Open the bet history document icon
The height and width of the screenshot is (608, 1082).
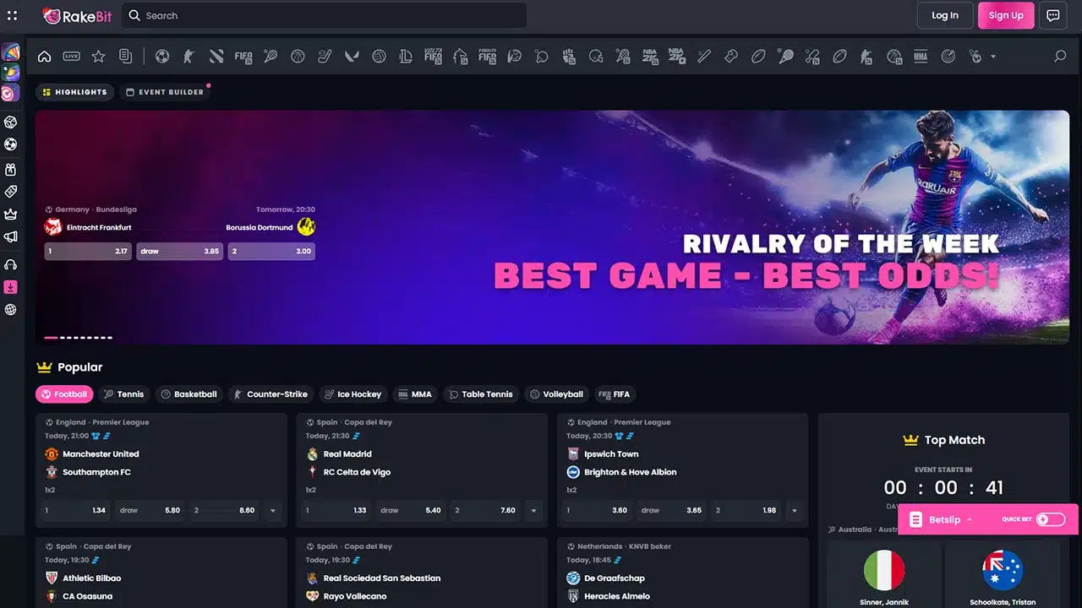click(x=125, y=57)
